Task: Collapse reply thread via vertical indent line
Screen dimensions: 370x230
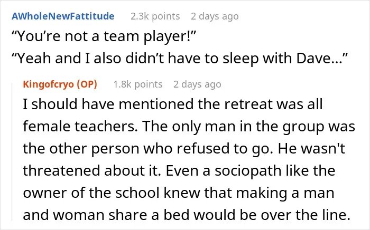Action: click(12, 152)
